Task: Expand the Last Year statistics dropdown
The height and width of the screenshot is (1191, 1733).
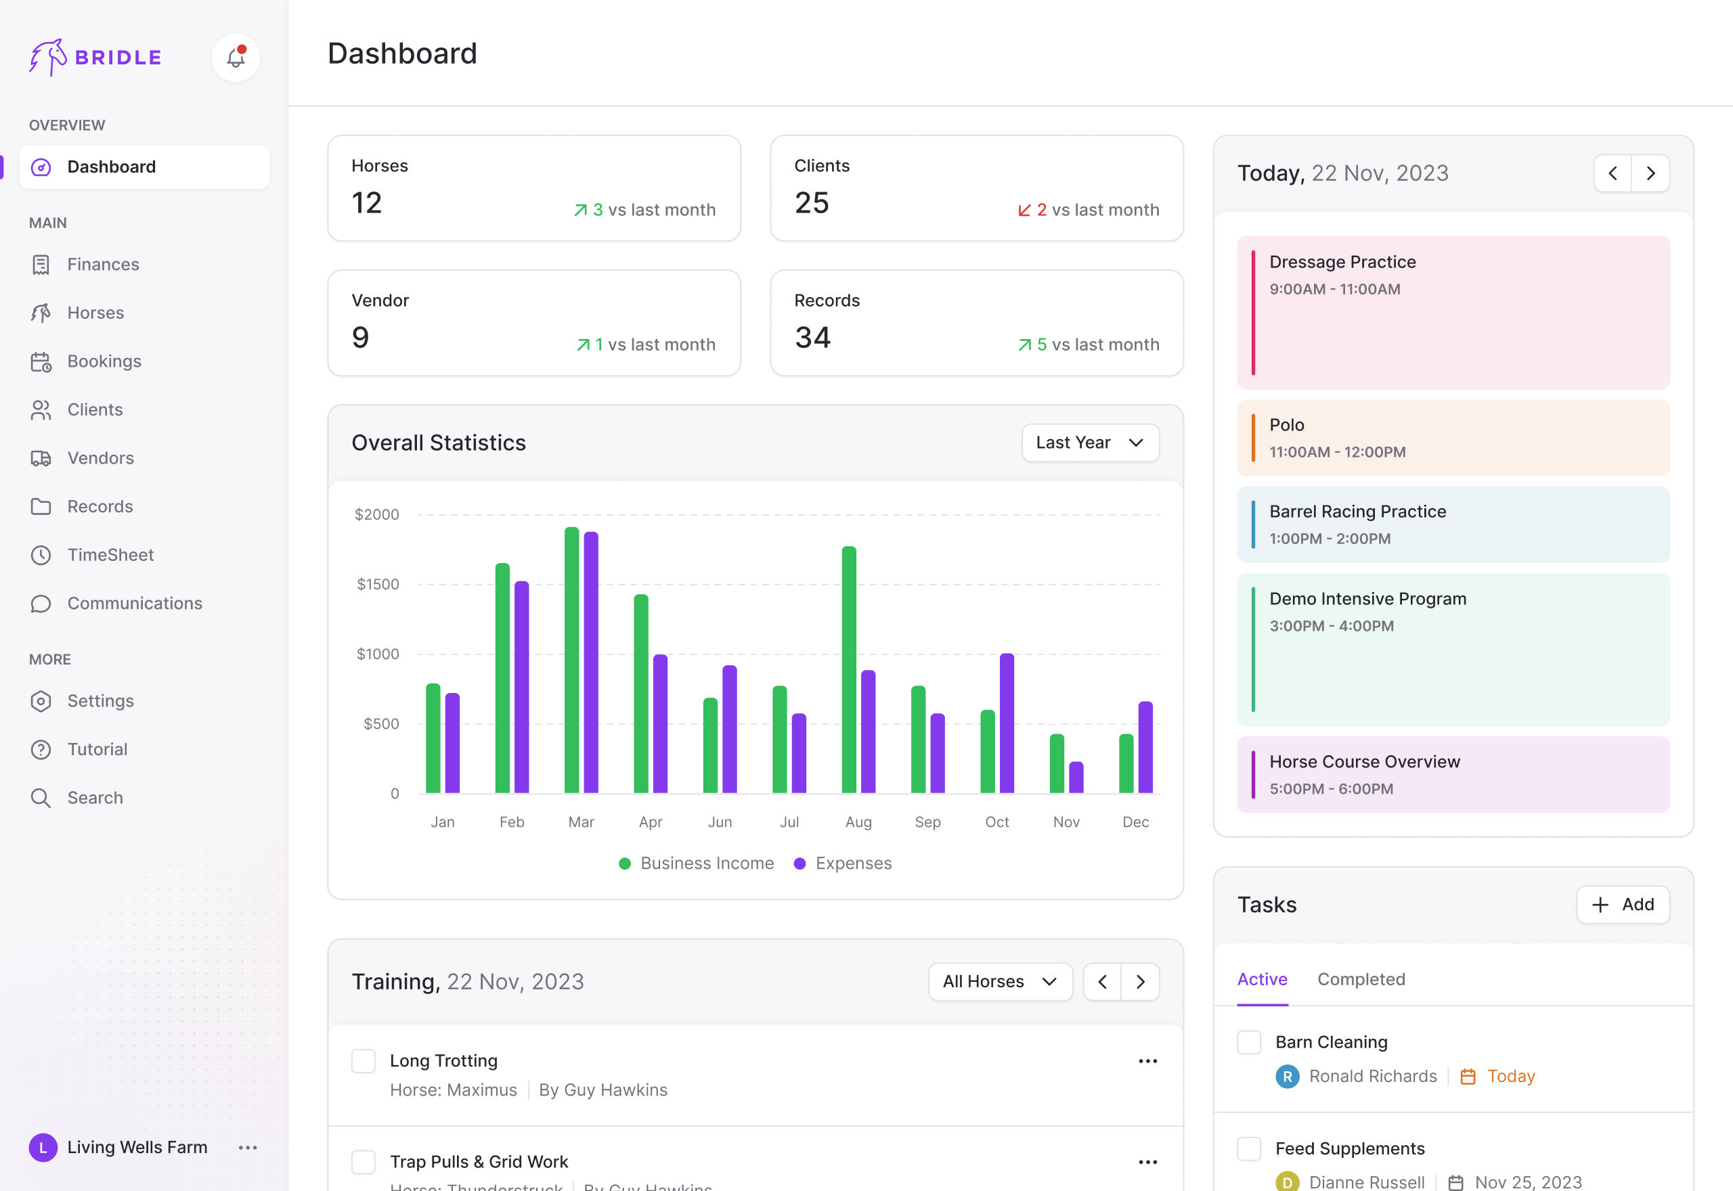Action: click(1090, 443)
